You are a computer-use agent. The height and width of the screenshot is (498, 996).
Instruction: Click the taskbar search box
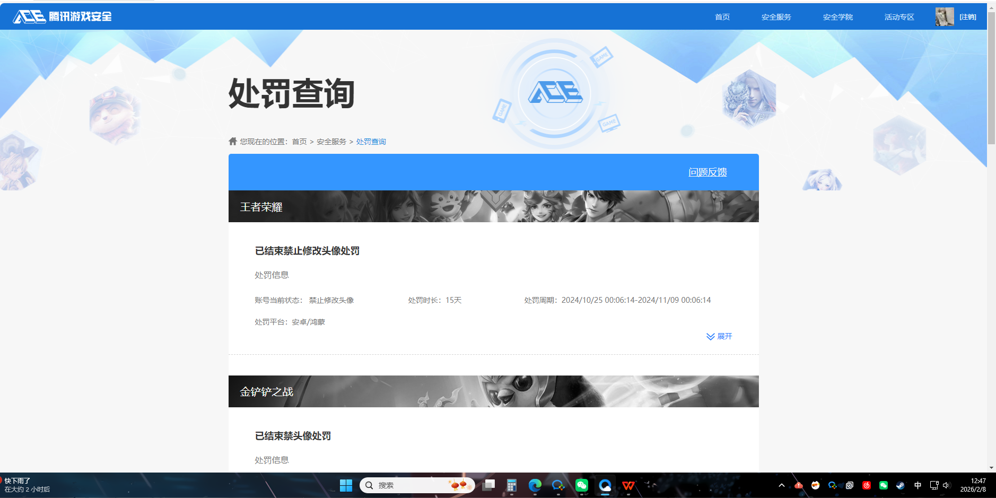(417, 485)
